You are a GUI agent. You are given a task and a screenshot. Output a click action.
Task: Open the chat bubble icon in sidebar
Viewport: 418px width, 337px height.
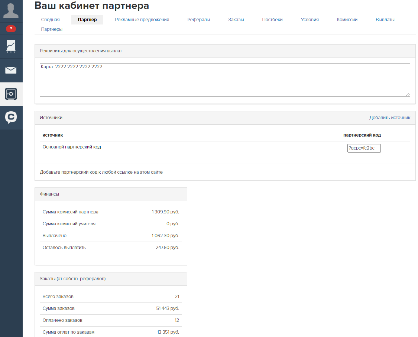coord(11,117)
